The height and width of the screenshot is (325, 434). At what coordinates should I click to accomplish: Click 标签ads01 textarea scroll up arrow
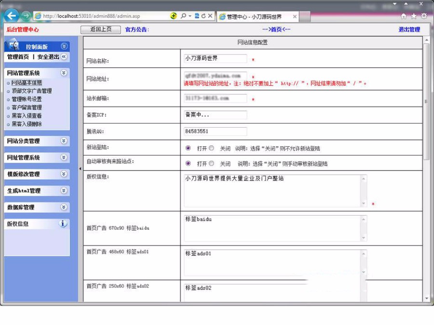click(x=364, y=254)
